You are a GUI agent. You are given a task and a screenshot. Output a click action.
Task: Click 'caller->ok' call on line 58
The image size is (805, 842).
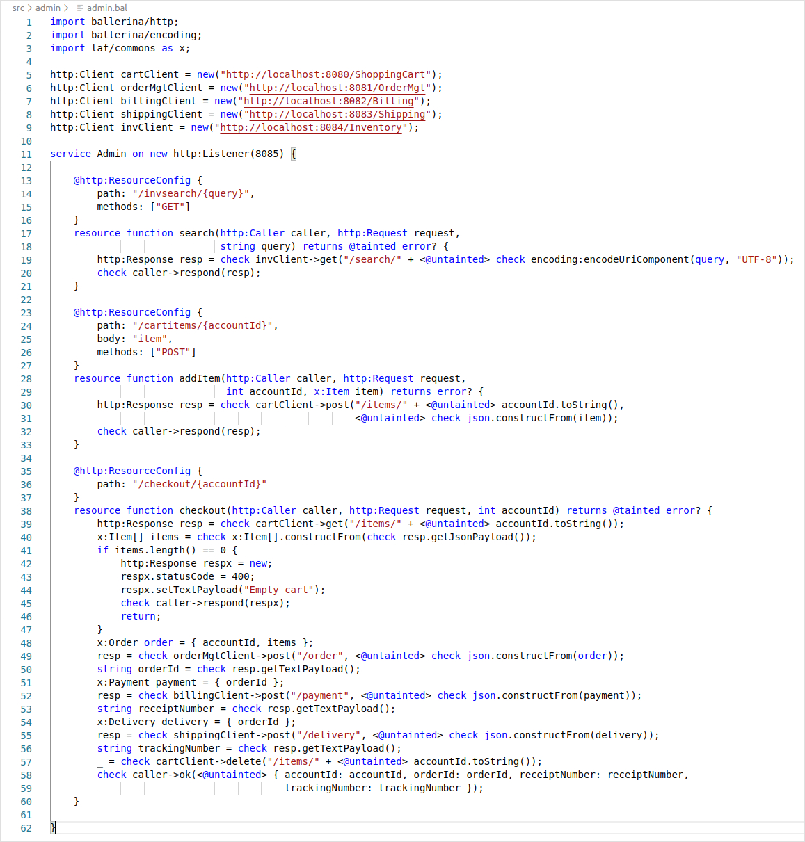[161, 775]
